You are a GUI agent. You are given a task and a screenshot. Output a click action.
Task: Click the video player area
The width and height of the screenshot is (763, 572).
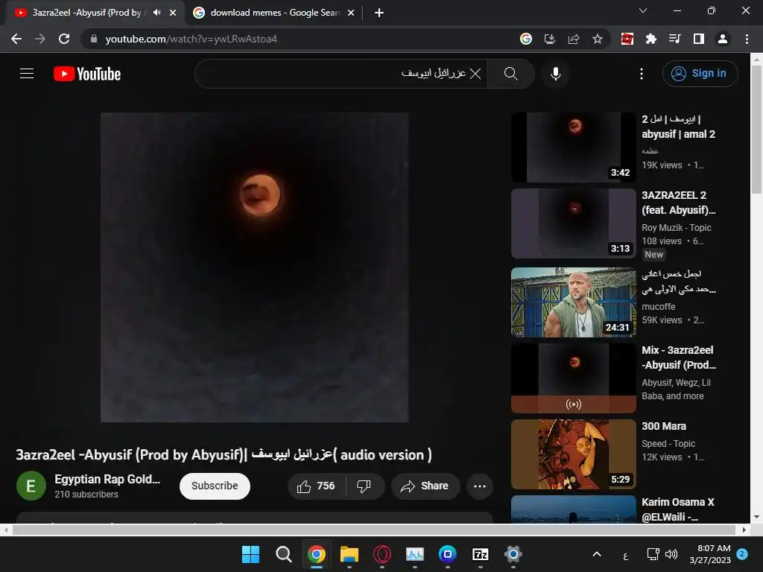click(x=254, y=267)
